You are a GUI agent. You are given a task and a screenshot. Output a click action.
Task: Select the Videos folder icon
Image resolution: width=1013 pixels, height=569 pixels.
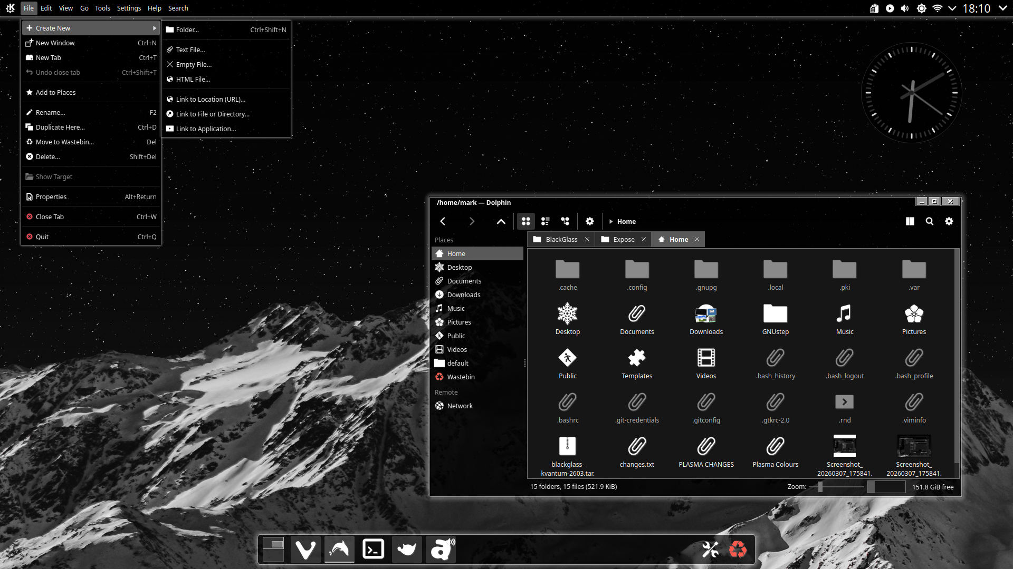[x=706, y=358]
